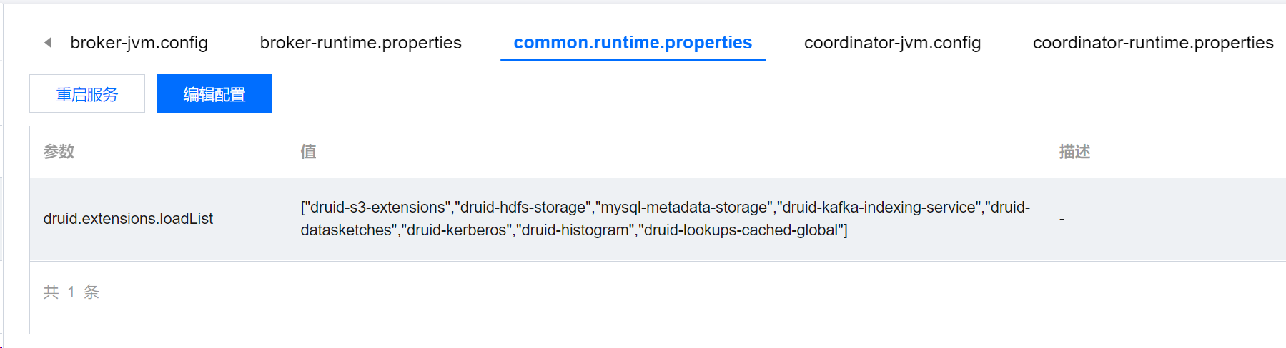
Task: Switch to broker-runtime.properties tab
Action: [x=360, y=43]
